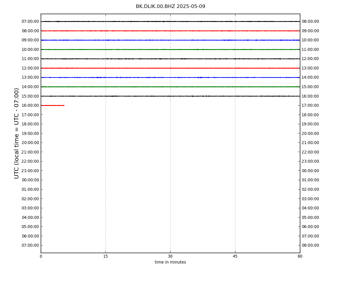Screen dimensions: 341x281
Task: Click left-axis label 14:00:00 beside green trace
Action: tap(30, 87)
